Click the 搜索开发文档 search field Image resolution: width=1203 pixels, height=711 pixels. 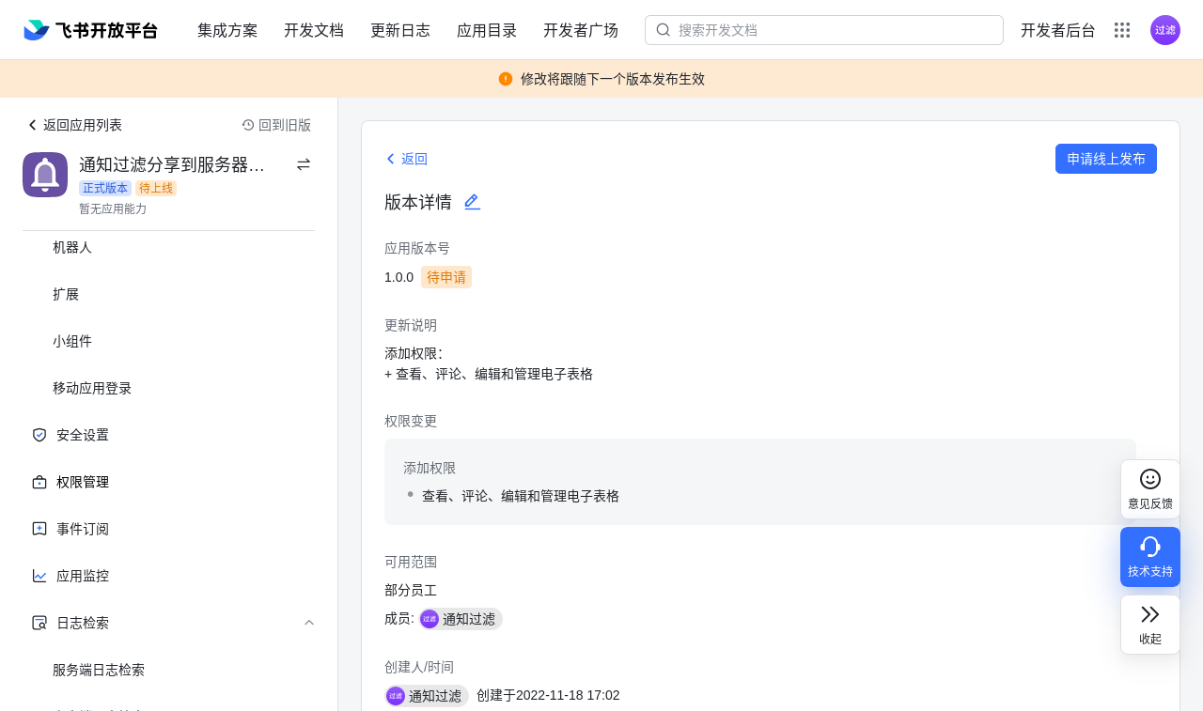tap(824, 30)
